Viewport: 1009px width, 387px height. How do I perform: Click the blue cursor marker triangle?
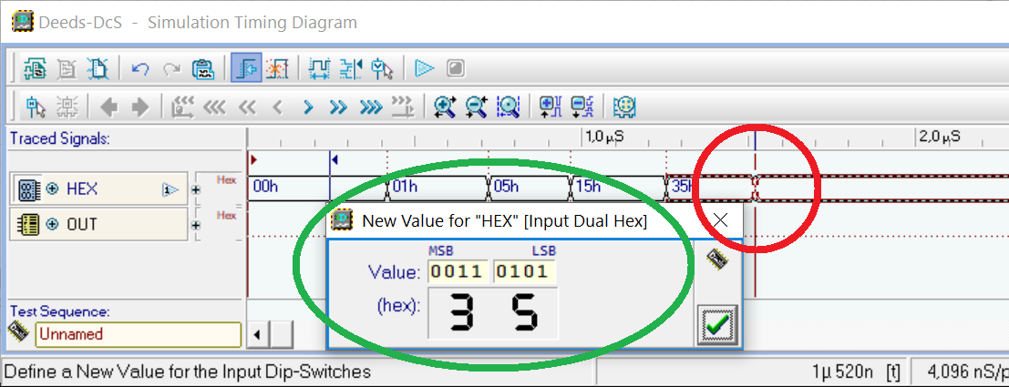(335, 160)
